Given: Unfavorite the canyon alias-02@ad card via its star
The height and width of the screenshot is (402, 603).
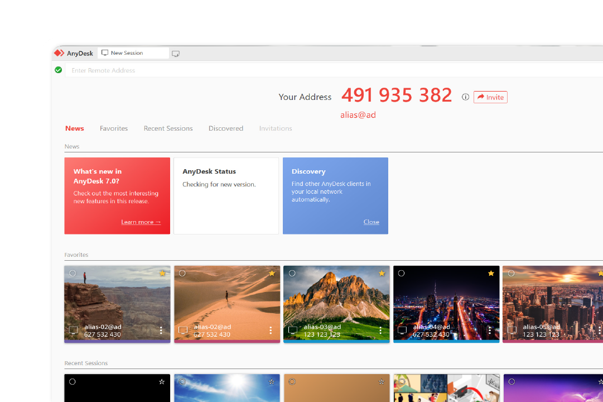Looking at the screenshot, I should click(x=162, y=274).
